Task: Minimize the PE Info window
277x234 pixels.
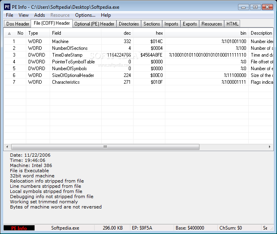Action: coord(244,7)
